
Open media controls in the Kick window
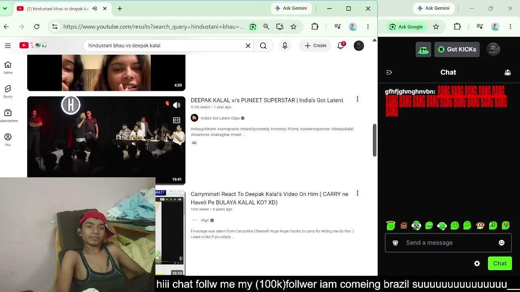480,27
